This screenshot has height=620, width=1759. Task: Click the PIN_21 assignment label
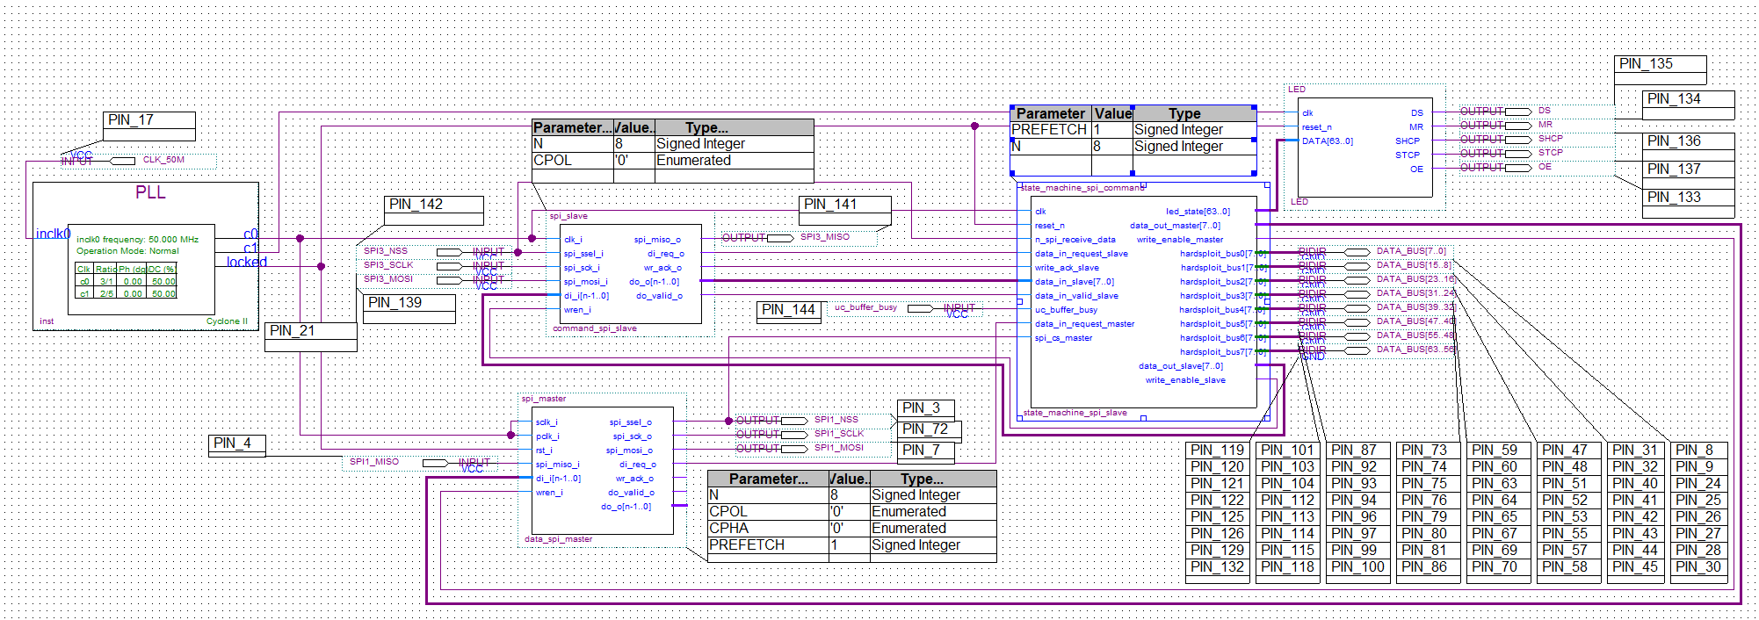tap(293, 331)
